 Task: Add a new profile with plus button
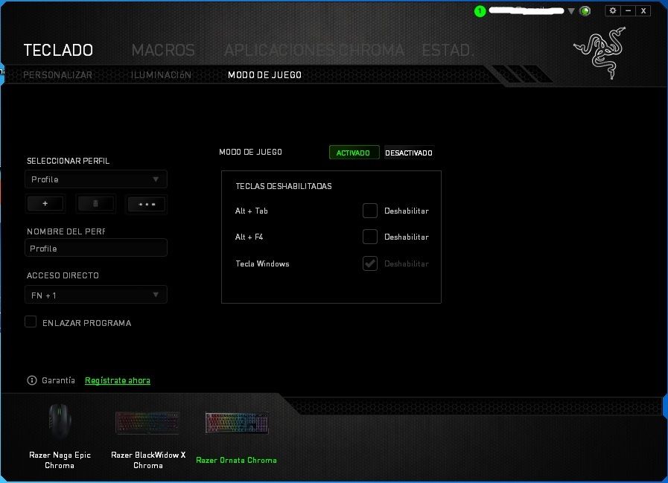45,203
